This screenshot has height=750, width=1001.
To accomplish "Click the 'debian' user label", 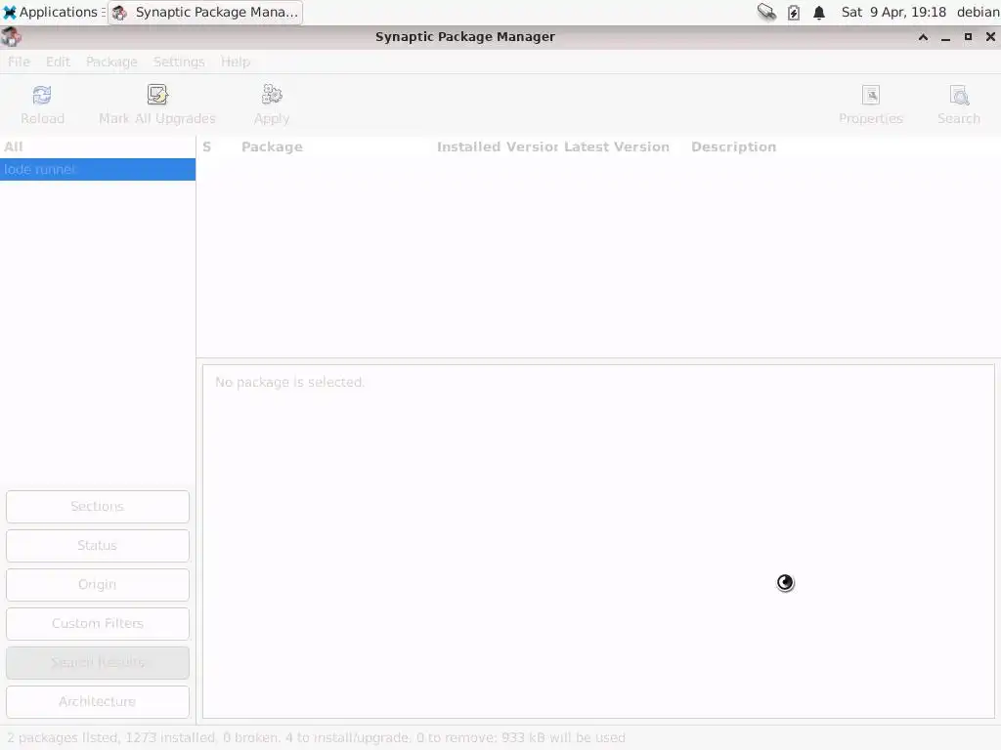I will [x=978, y=12].
